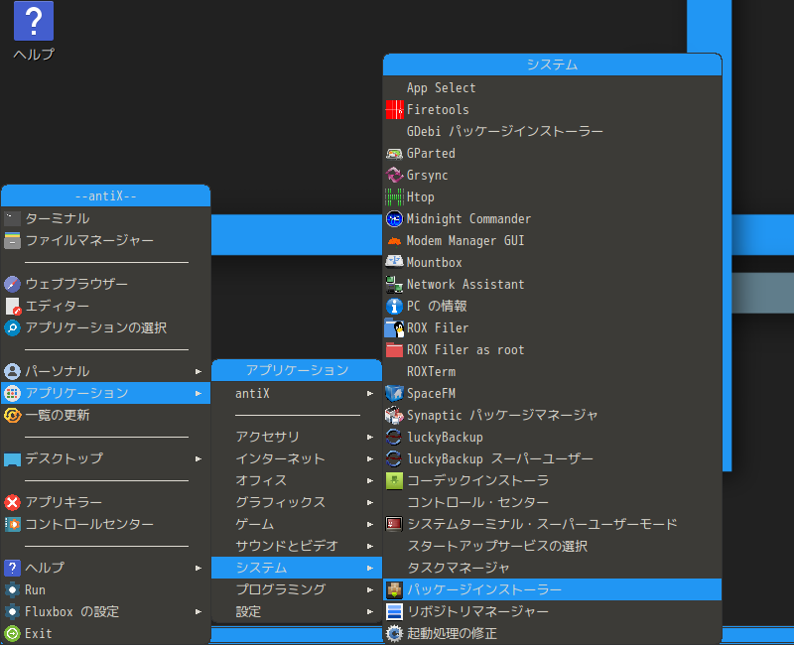
Task: Open the ヘルプ desktop icon
Action: tap(34, 32)
